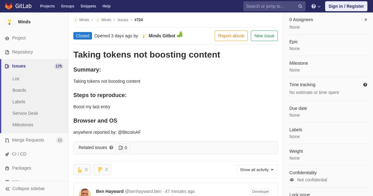Click the Minds Gitbot author avatar
Viewport: 373px width, 196px height.
144,36
